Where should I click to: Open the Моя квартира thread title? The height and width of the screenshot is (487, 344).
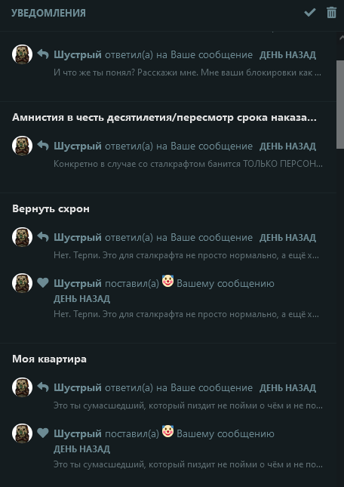click(x=49, y=359)
